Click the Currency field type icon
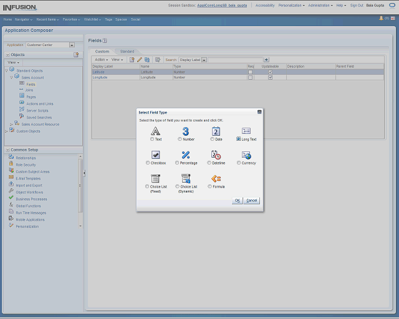Image resolution: width=399 pixels, height=319 pixels. [x=246, y=155]
